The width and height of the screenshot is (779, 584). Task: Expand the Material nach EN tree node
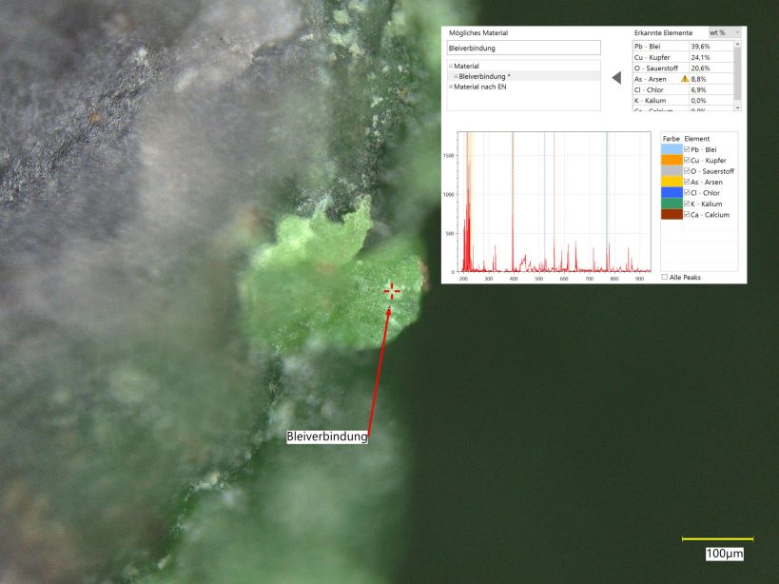point(451,87)
